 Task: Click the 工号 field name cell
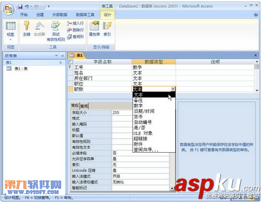tap(102, 67)
